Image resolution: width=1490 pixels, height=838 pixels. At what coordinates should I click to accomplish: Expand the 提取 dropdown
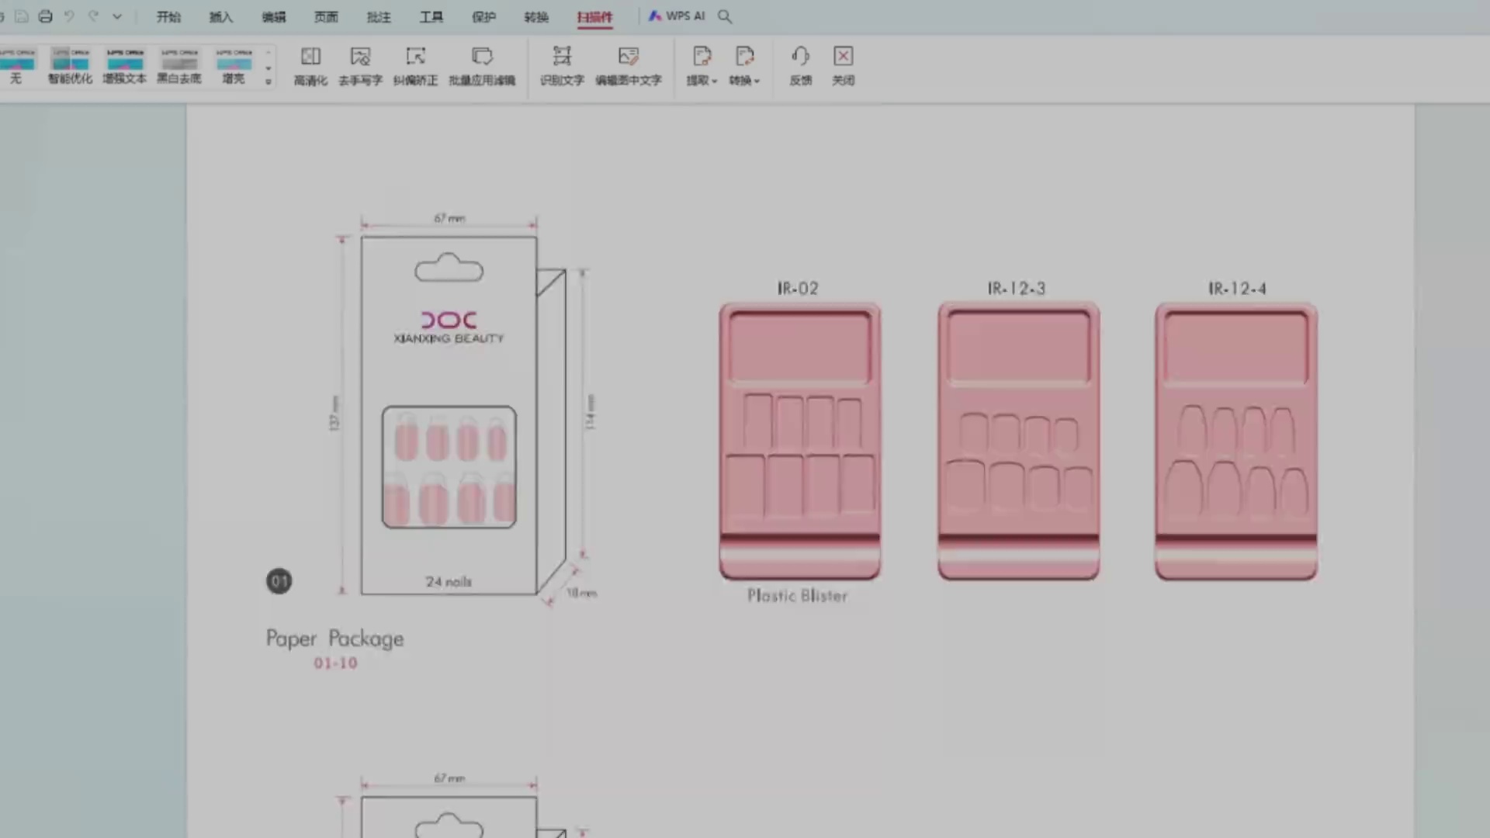(702, 80)
